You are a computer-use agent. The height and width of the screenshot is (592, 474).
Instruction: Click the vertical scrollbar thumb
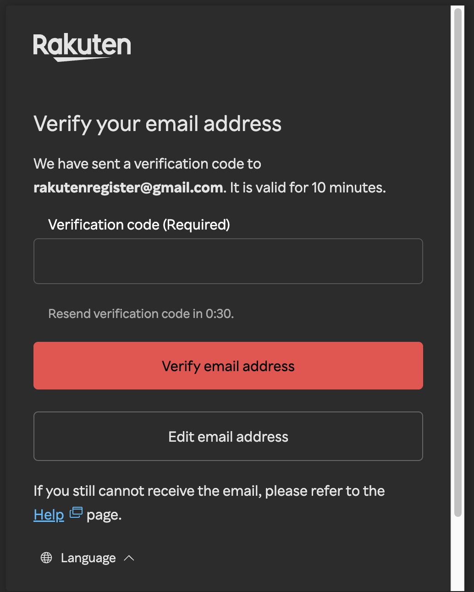[457, 261]
